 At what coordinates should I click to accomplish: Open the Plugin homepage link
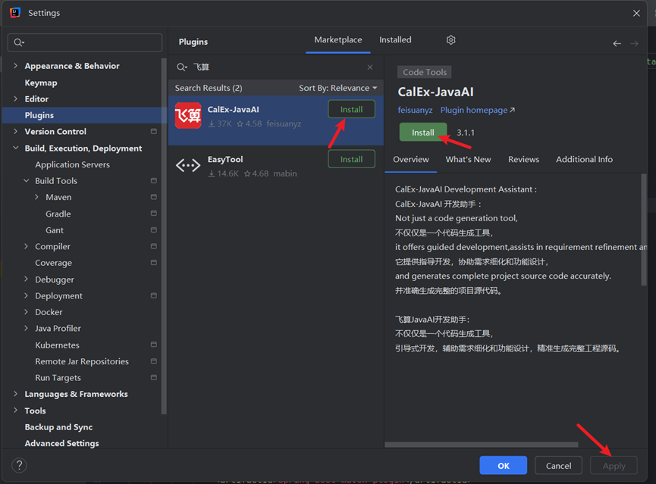[x=477, y=111]
